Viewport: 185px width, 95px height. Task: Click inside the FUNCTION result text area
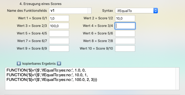[90, 79]
